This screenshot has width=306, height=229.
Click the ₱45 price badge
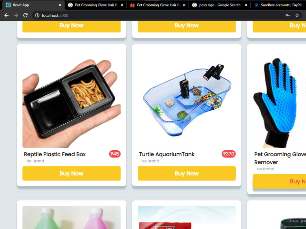(x=115, y=154)
